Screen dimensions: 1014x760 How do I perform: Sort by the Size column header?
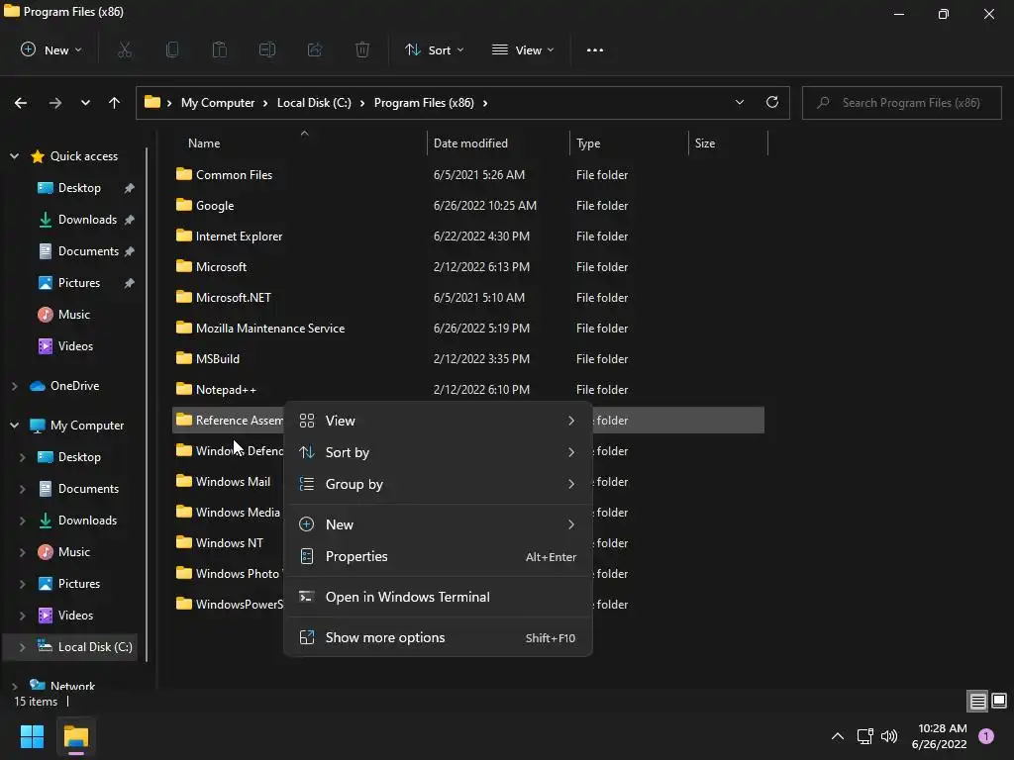pos(728,143)
